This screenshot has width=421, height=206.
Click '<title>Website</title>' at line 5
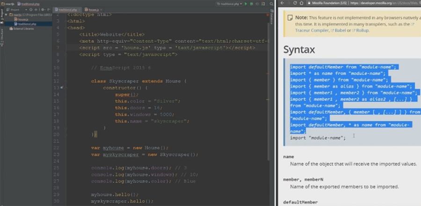point(112,34)
